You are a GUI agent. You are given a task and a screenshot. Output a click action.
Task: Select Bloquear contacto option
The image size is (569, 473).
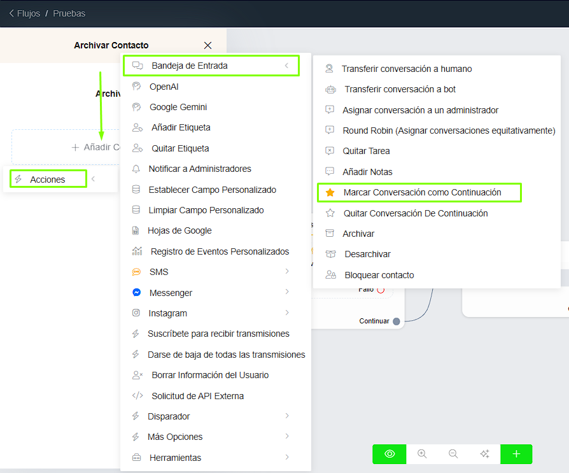[x=379, y=275]
